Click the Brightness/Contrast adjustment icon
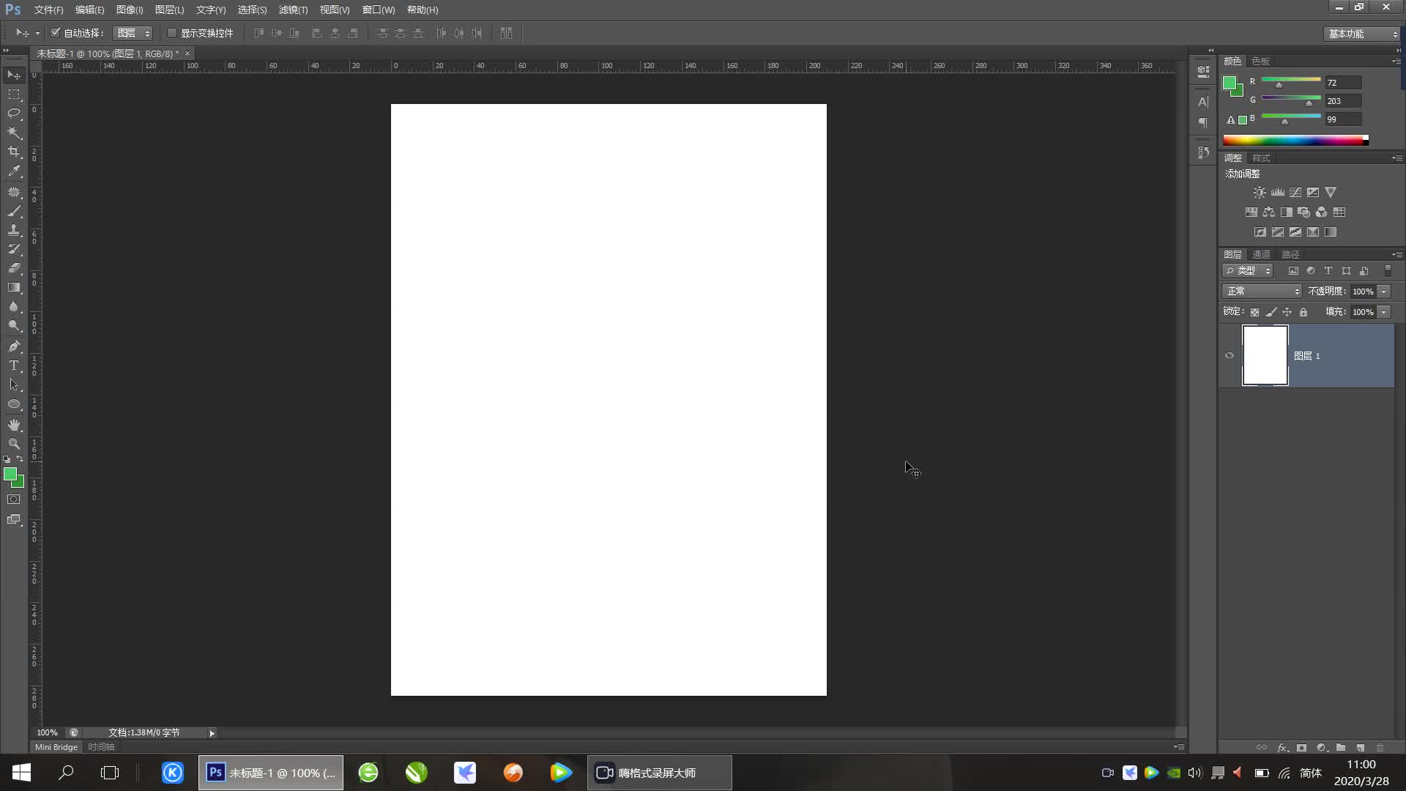 [x=1259, y=193]
